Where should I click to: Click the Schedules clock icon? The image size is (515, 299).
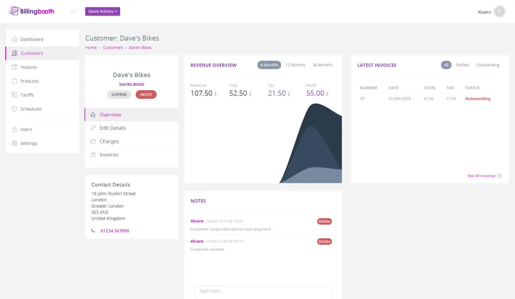14,109
